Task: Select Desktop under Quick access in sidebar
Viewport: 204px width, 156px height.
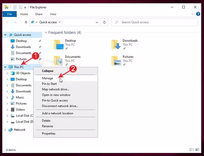Action: click(21, 41)
